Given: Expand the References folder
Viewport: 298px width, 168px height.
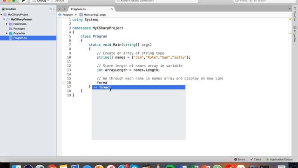Looking at the screenshot, I should point(7,24).
